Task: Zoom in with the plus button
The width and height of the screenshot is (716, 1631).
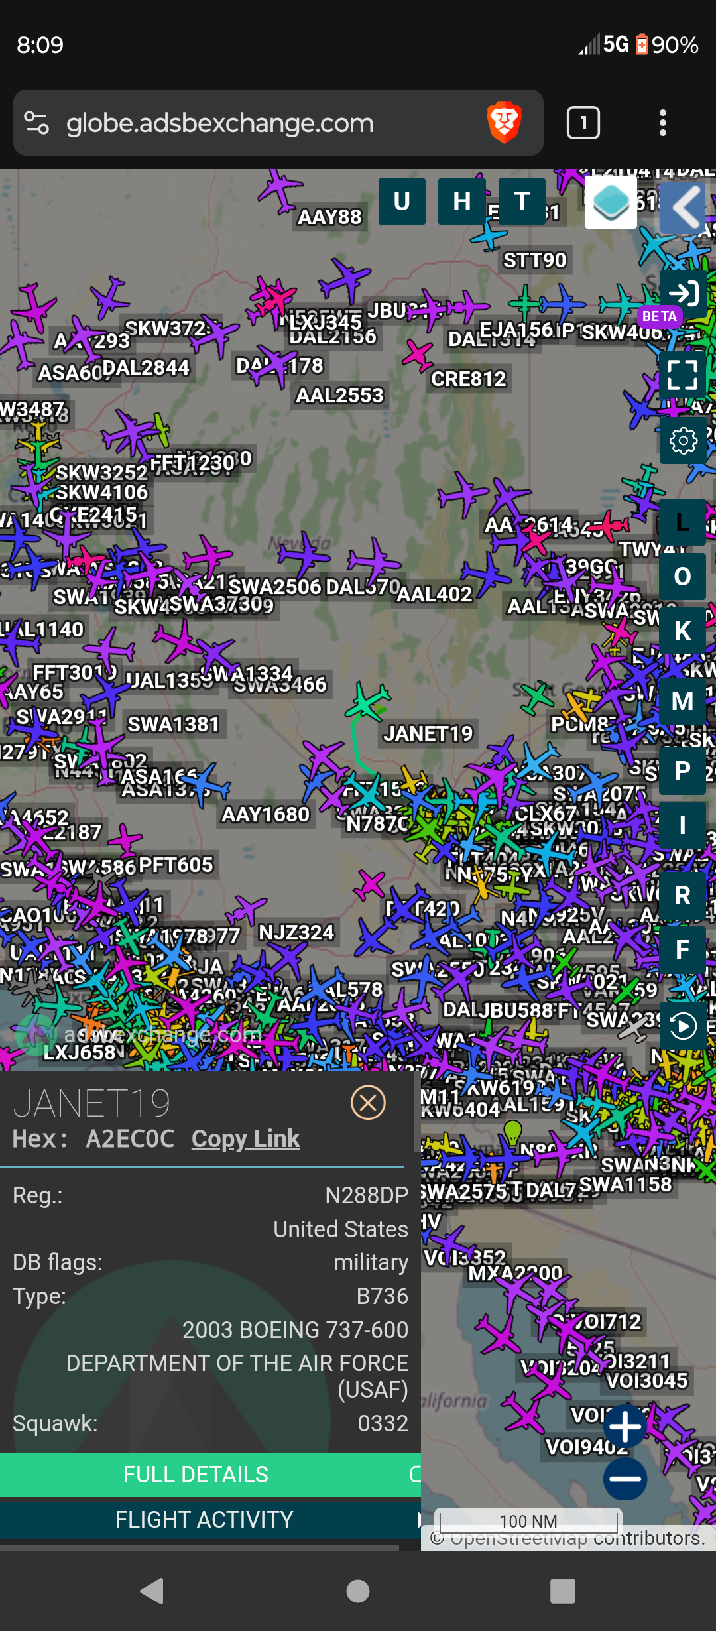Action: (625, 1426)
